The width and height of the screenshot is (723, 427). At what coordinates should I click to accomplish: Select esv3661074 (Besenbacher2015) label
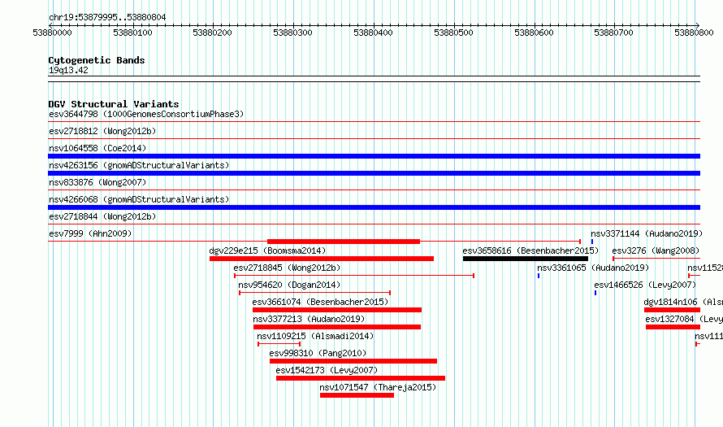point(320,302)
